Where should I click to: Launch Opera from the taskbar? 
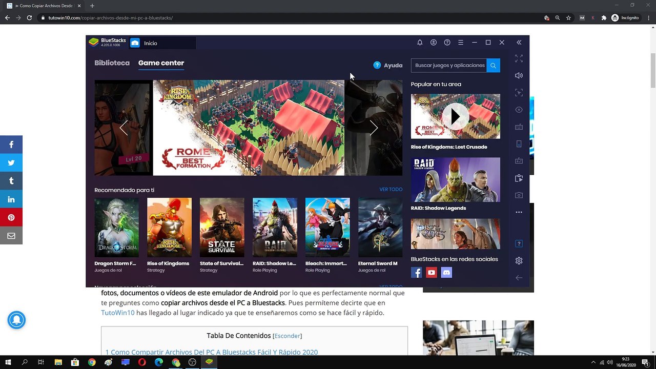(x=142, y=362)
